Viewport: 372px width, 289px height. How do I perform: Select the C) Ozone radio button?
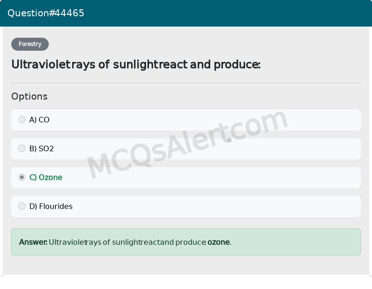pos(22,177)
